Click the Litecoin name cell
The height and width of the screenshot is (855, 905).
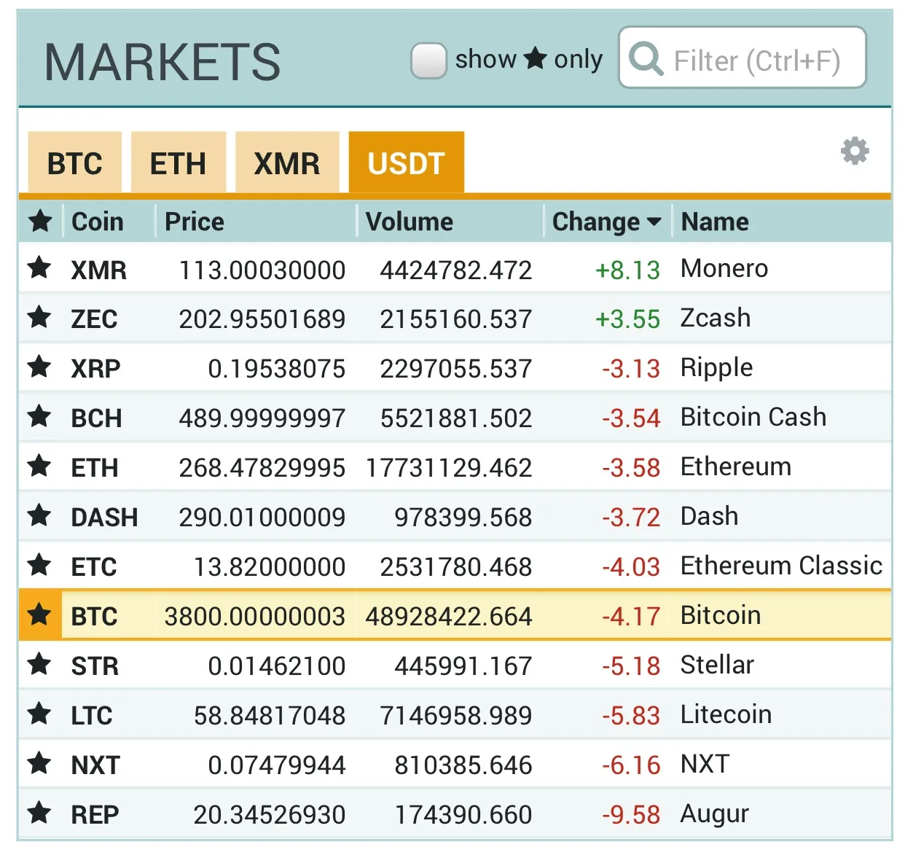[726, 714]
